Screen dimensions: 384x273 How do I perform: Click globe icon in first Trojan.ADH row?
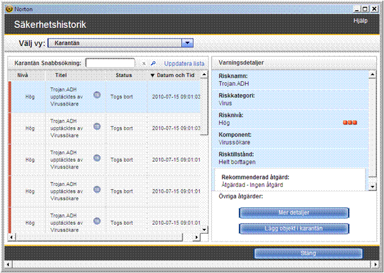pos(97,95)
